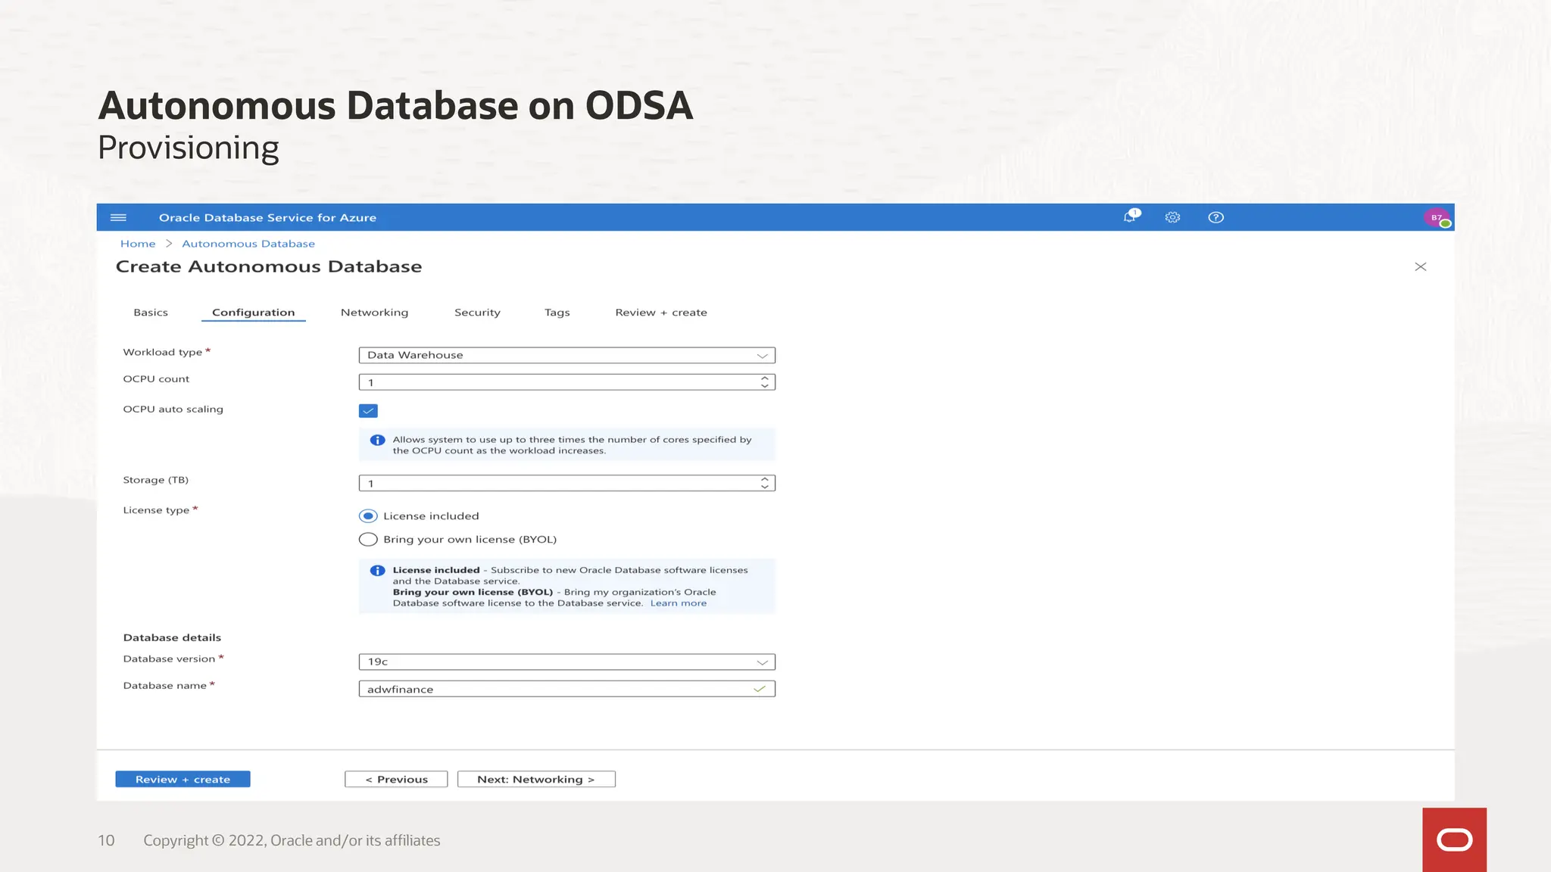Click the Oracle logo on the slide
Screen dimensions: 1551x872
pyautogui.click(x=1454, y=839)
